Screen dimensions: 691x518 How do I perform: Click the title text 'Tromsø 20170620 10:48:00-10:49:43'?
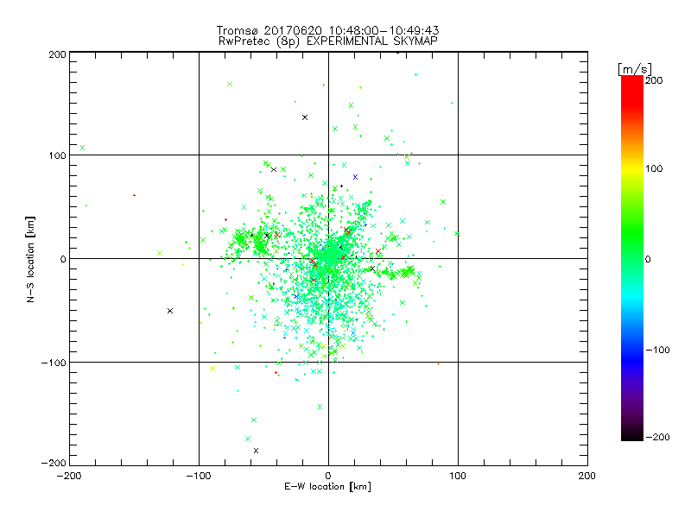click(x=328, y=30)
